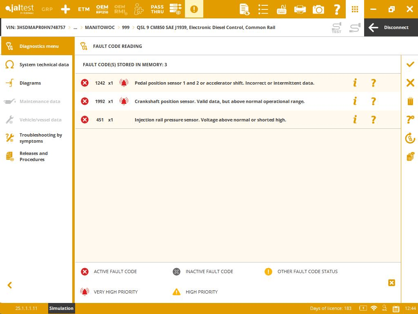Screen dimensions: 418x314
Task: Click the yellow warning alert icon in toolbar
Action: pos(194,9)
